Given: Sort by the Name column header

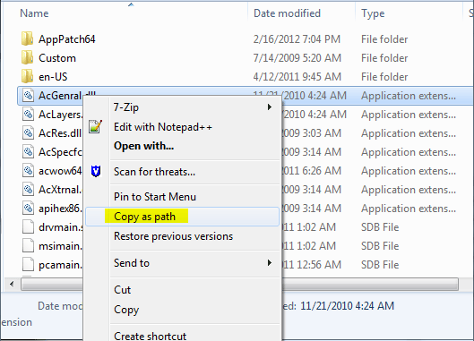Looking at the screenshot, I should [34, 13].
